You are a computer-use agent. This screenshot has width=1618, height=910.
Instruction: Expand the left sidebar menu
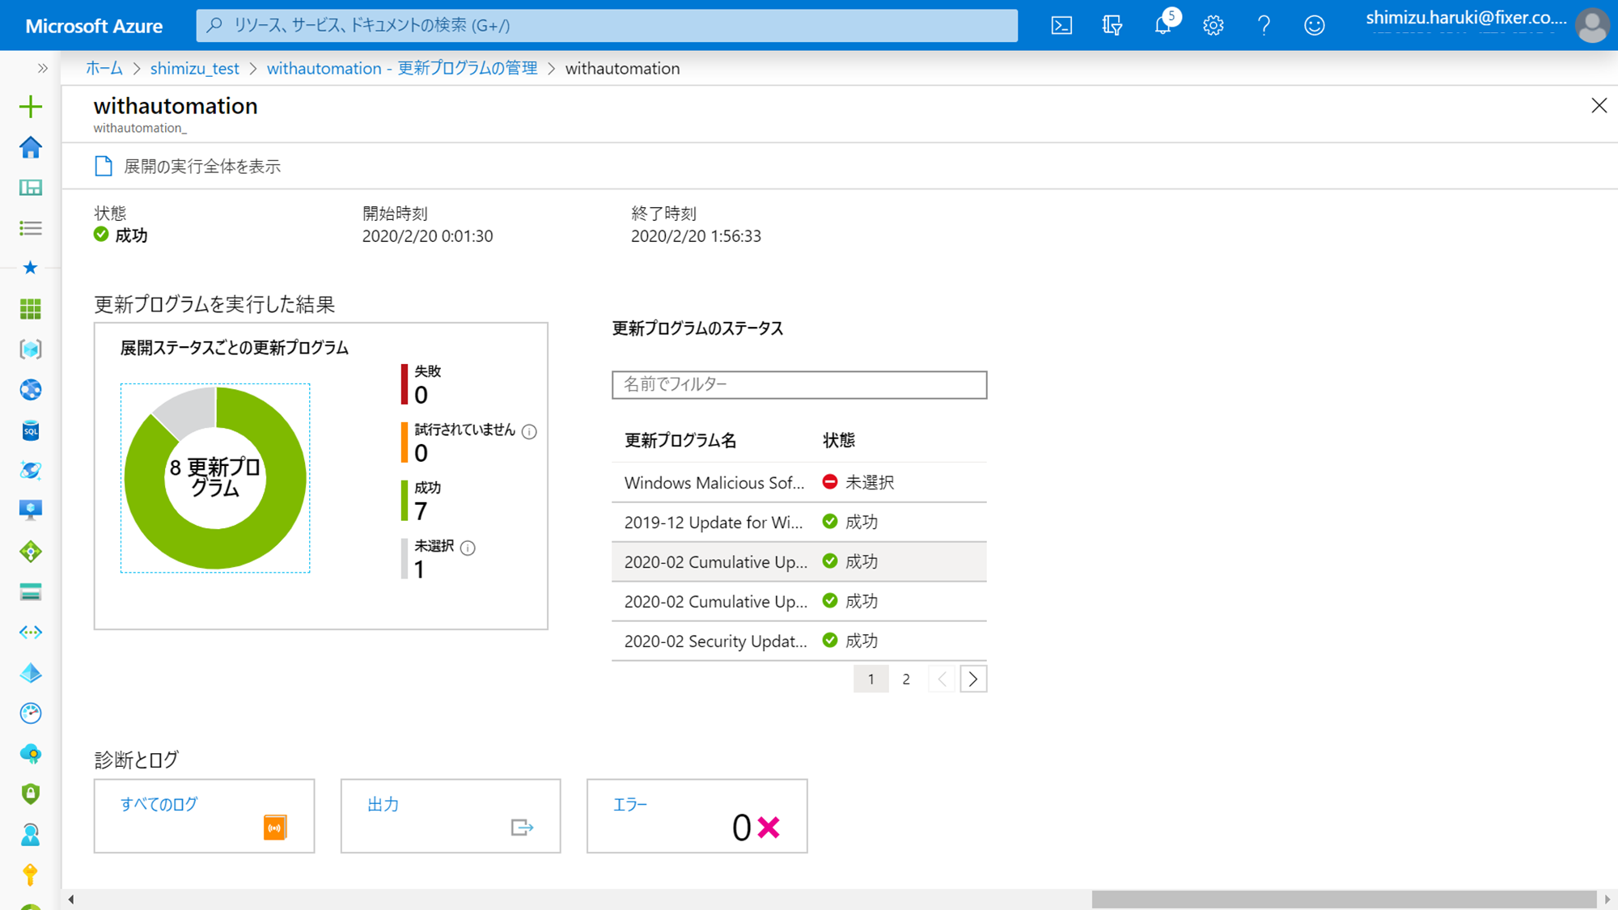pos(42,69)
